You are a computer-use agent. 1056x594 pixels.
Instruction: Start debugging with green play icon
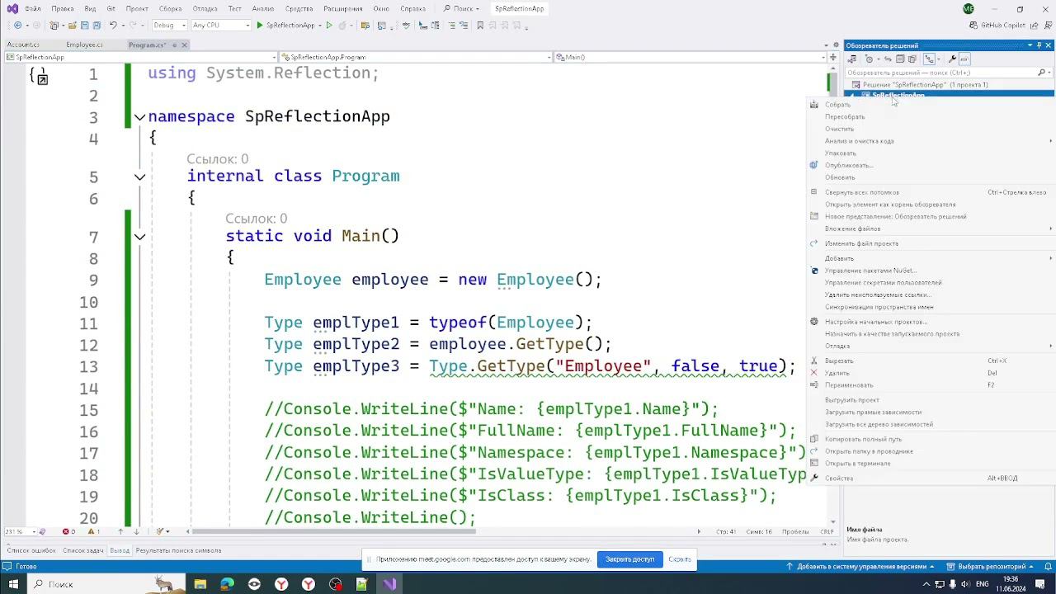[x=260, y=26]
